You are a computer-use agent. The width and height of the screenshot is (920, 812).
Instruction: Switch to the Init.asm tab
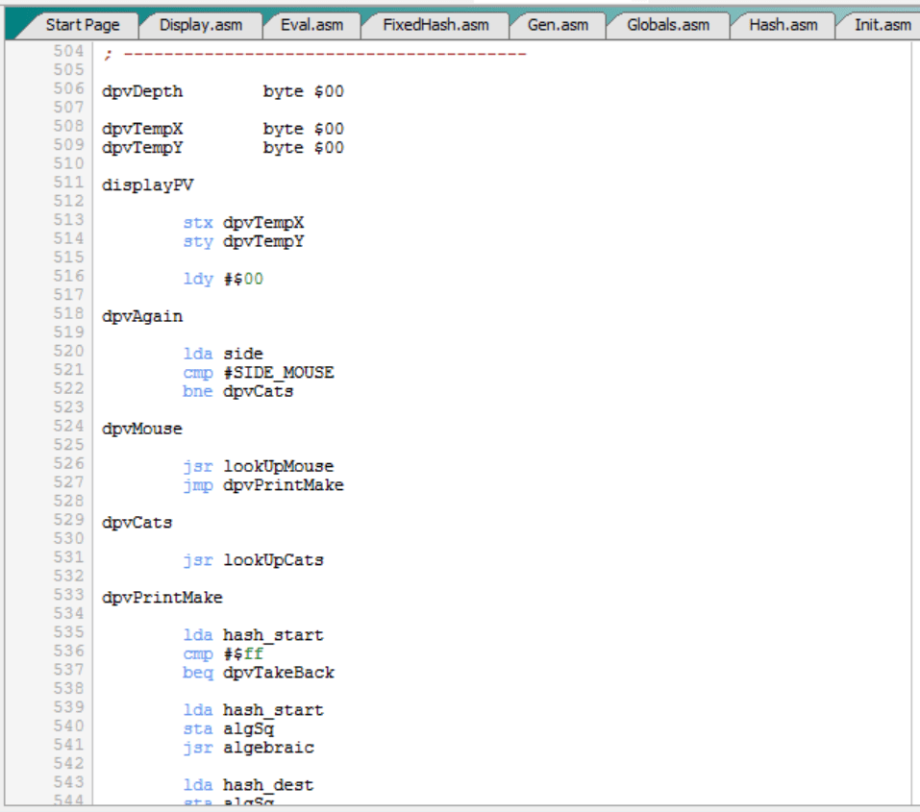882,25
